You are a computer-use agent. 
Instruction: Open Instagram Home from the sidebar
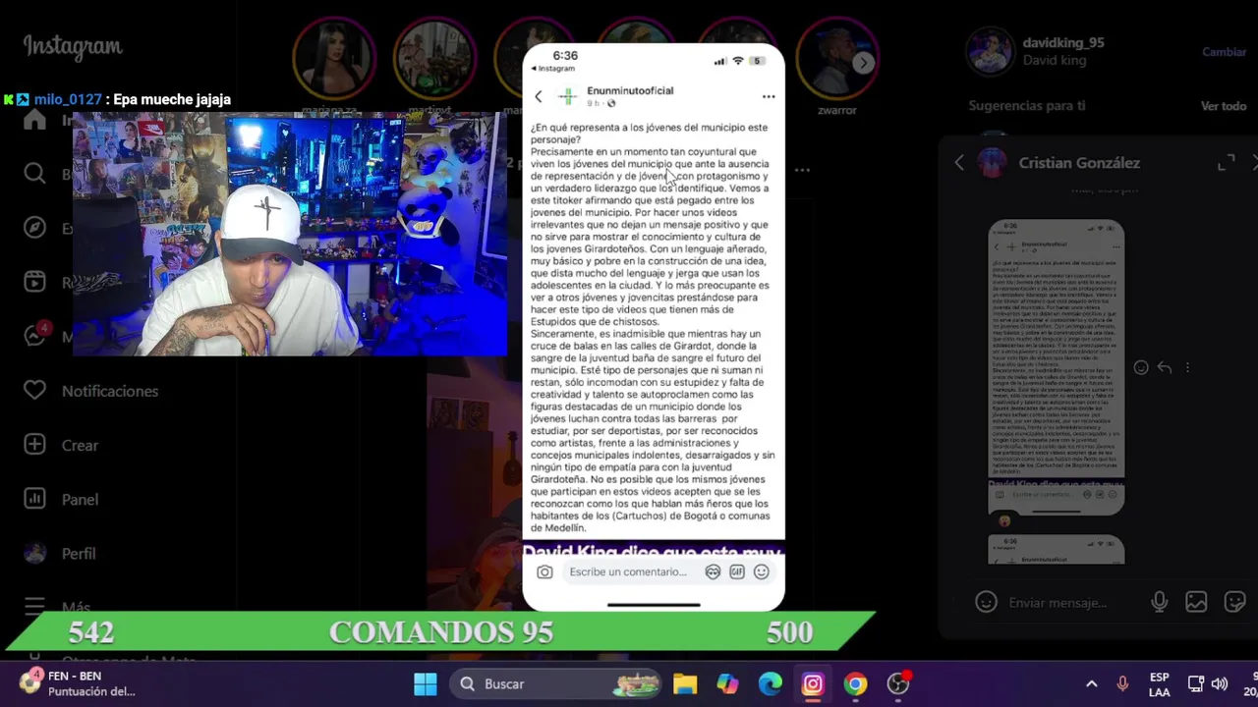34,120
